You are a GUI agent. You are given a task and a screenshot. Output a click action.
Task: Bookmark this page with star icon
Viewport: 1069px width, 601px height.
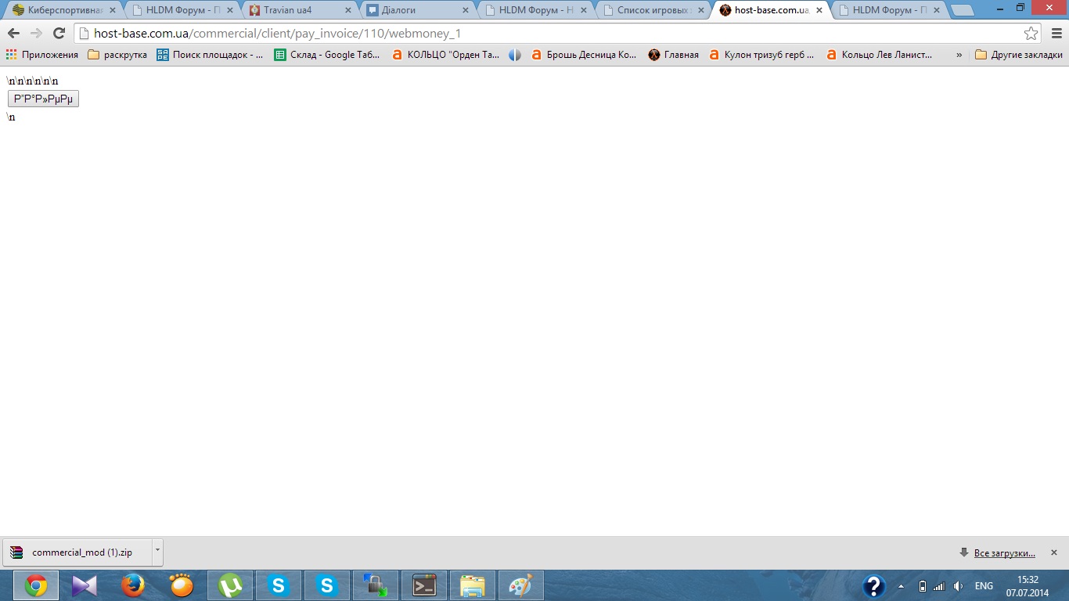click(1031, 34)
